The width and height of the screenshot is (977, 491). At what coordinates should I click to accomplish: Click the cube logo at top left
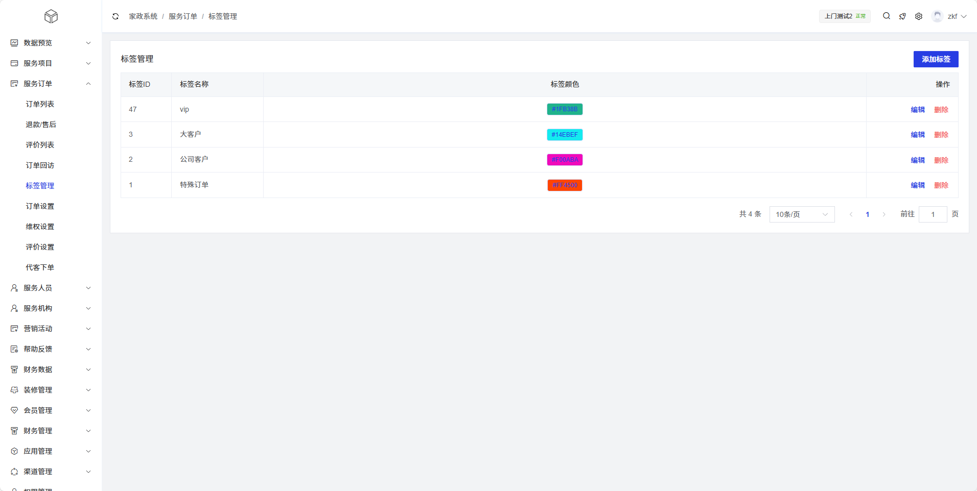[x=51, y=16]
